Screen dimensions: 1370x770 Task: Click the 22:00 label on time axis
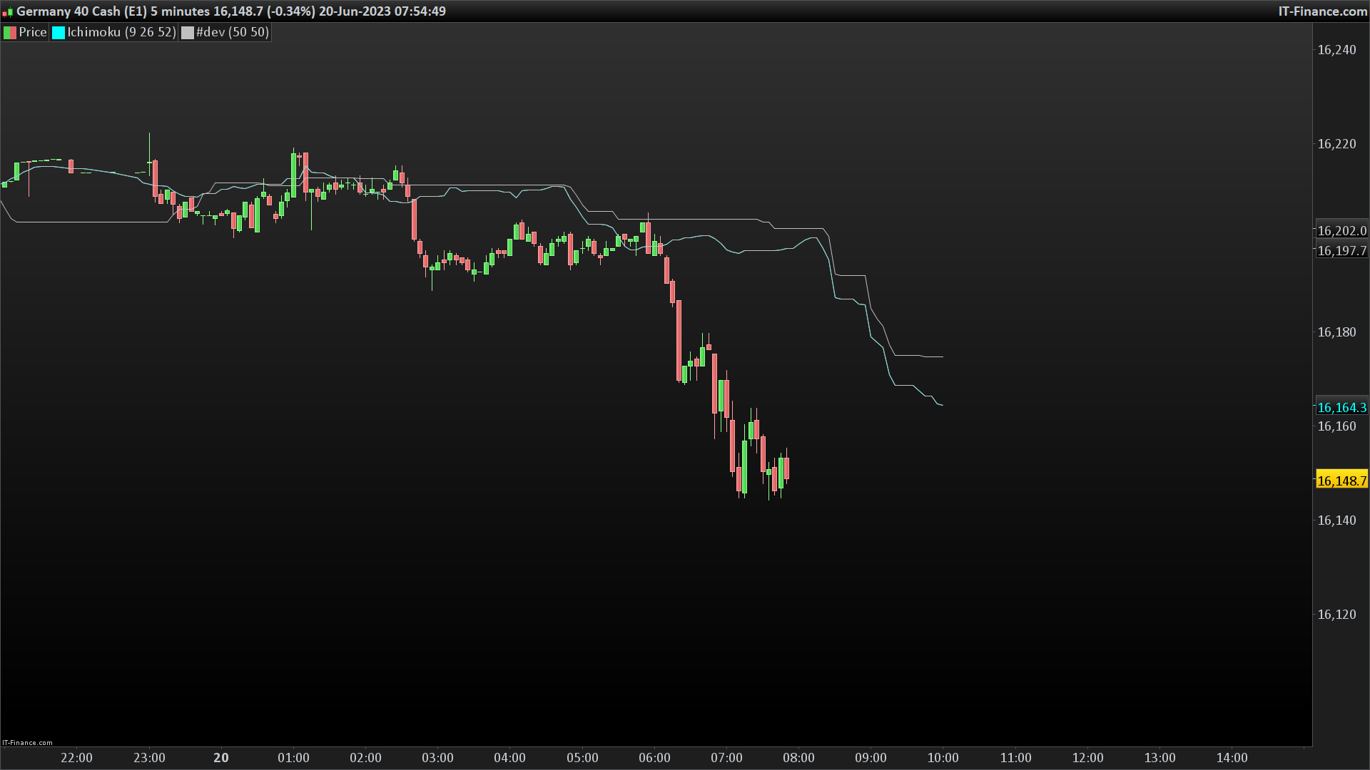click(76, 758)
